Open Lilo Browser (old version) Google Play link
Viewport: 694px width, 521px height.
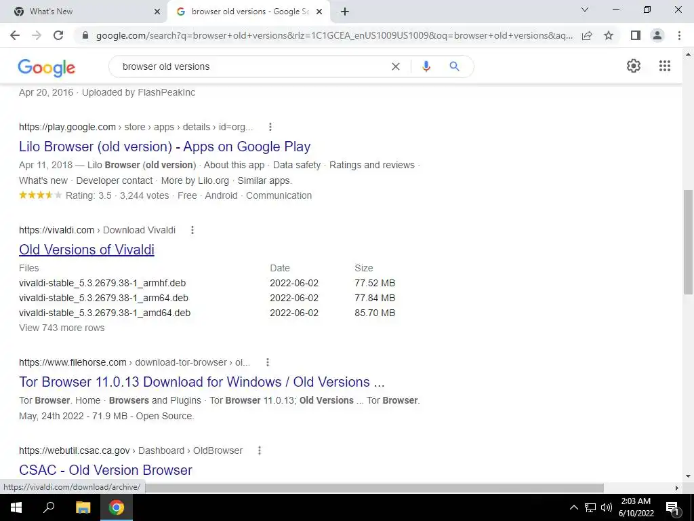click(x=165, y=147)
